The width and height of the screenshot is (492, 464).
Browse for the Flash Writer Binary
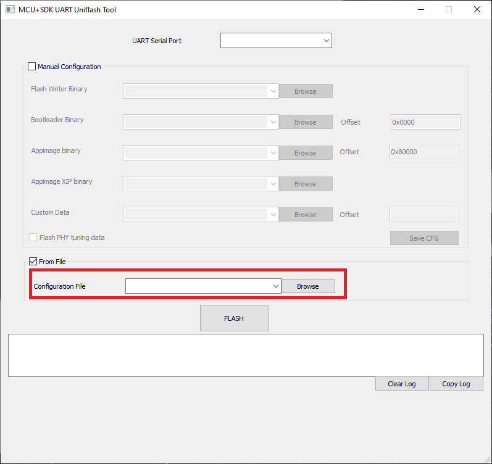[305, 91]
